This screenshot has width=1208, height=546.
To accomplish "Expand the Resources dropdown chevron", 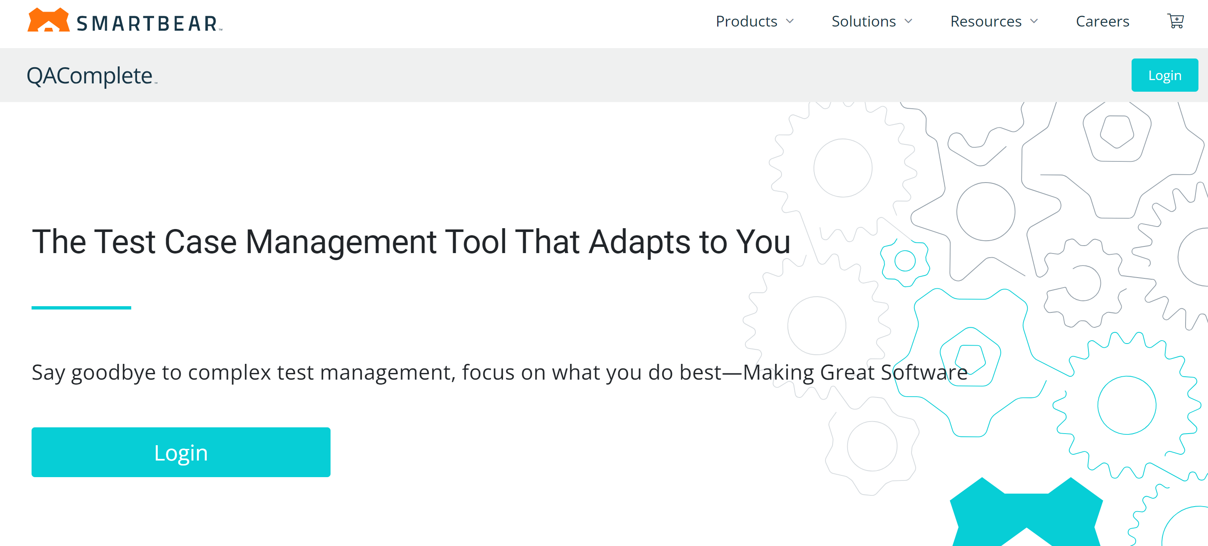I will coord(1034,21).
